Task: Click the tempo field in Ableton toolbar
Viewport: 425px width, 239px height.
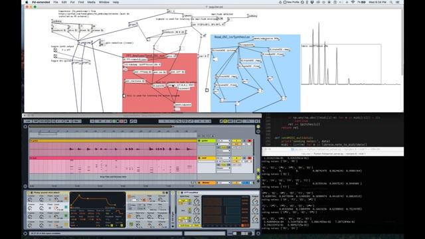Action: (45, 121)
